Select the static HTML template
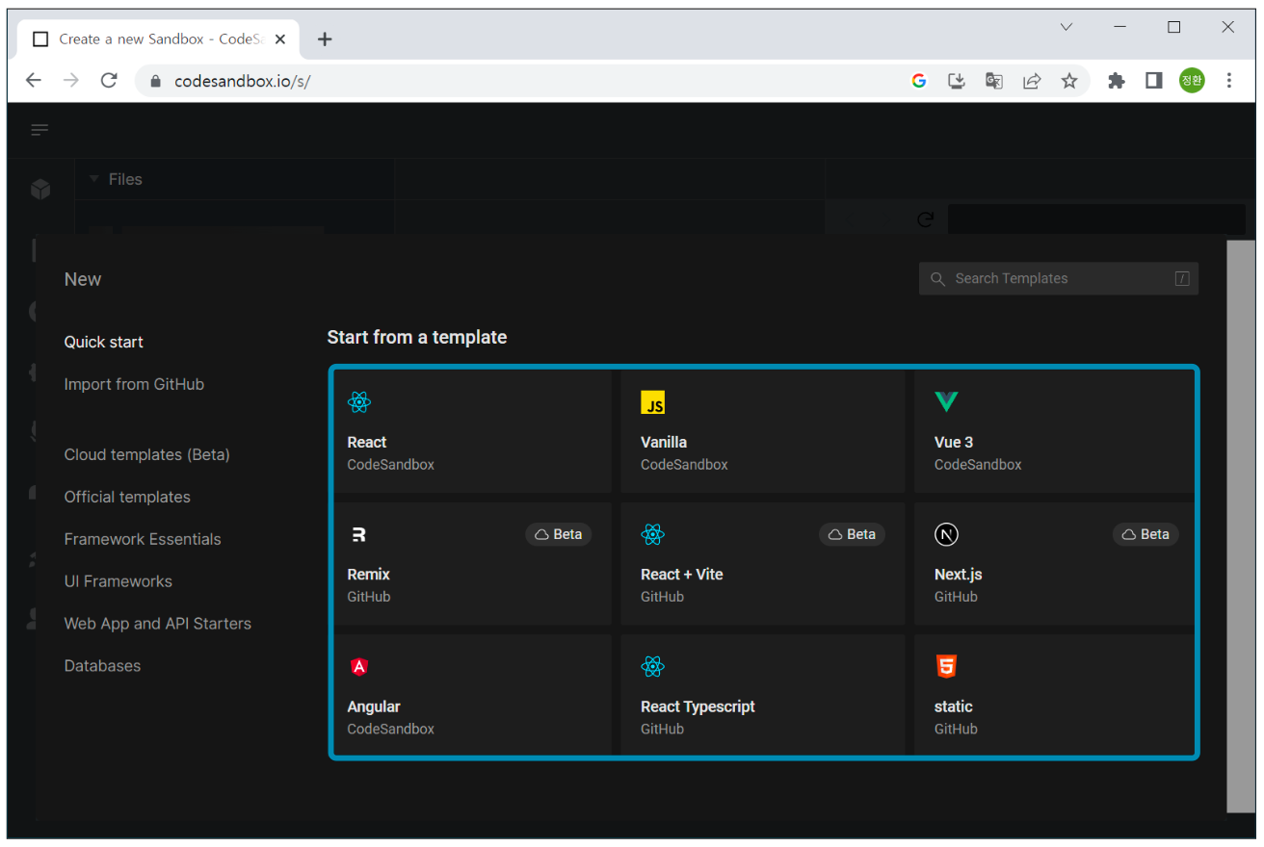The width and height of the screenshot is (1264, 847). pyautogui.click(x=1055, y=695)
